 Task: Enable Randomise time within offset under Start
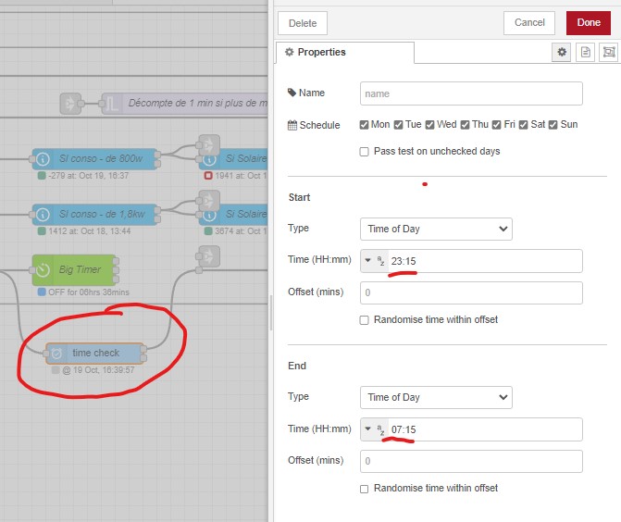tap(365, 319)
